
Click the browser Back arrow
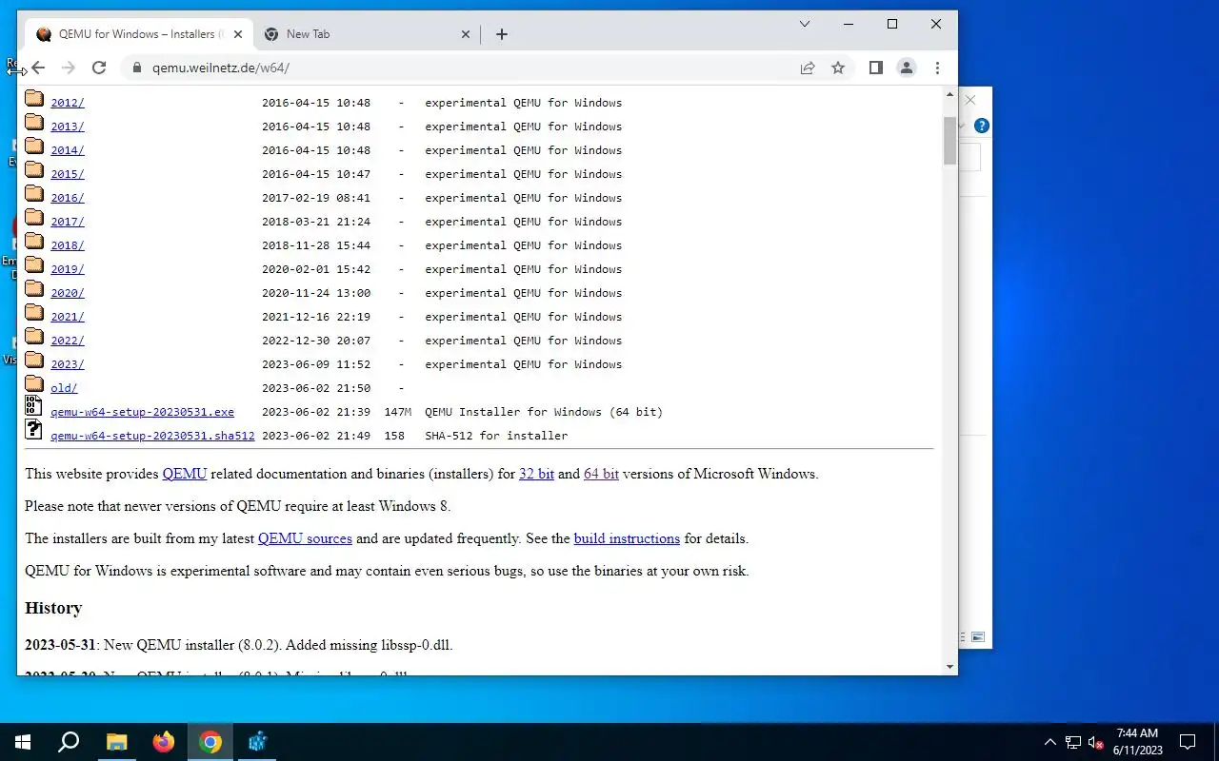pos(38,68)
